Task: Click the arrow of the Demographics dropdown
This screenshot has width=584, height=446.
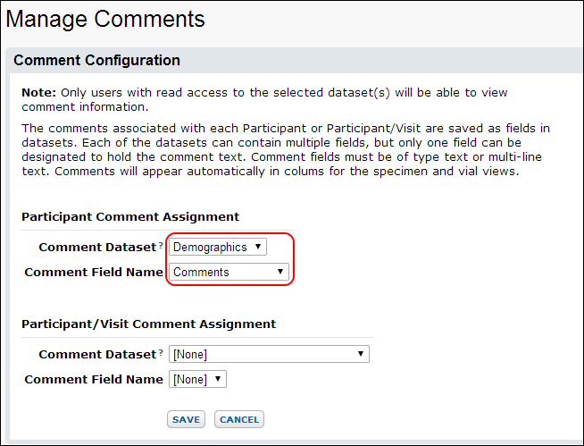Action: tap(258, 247)
